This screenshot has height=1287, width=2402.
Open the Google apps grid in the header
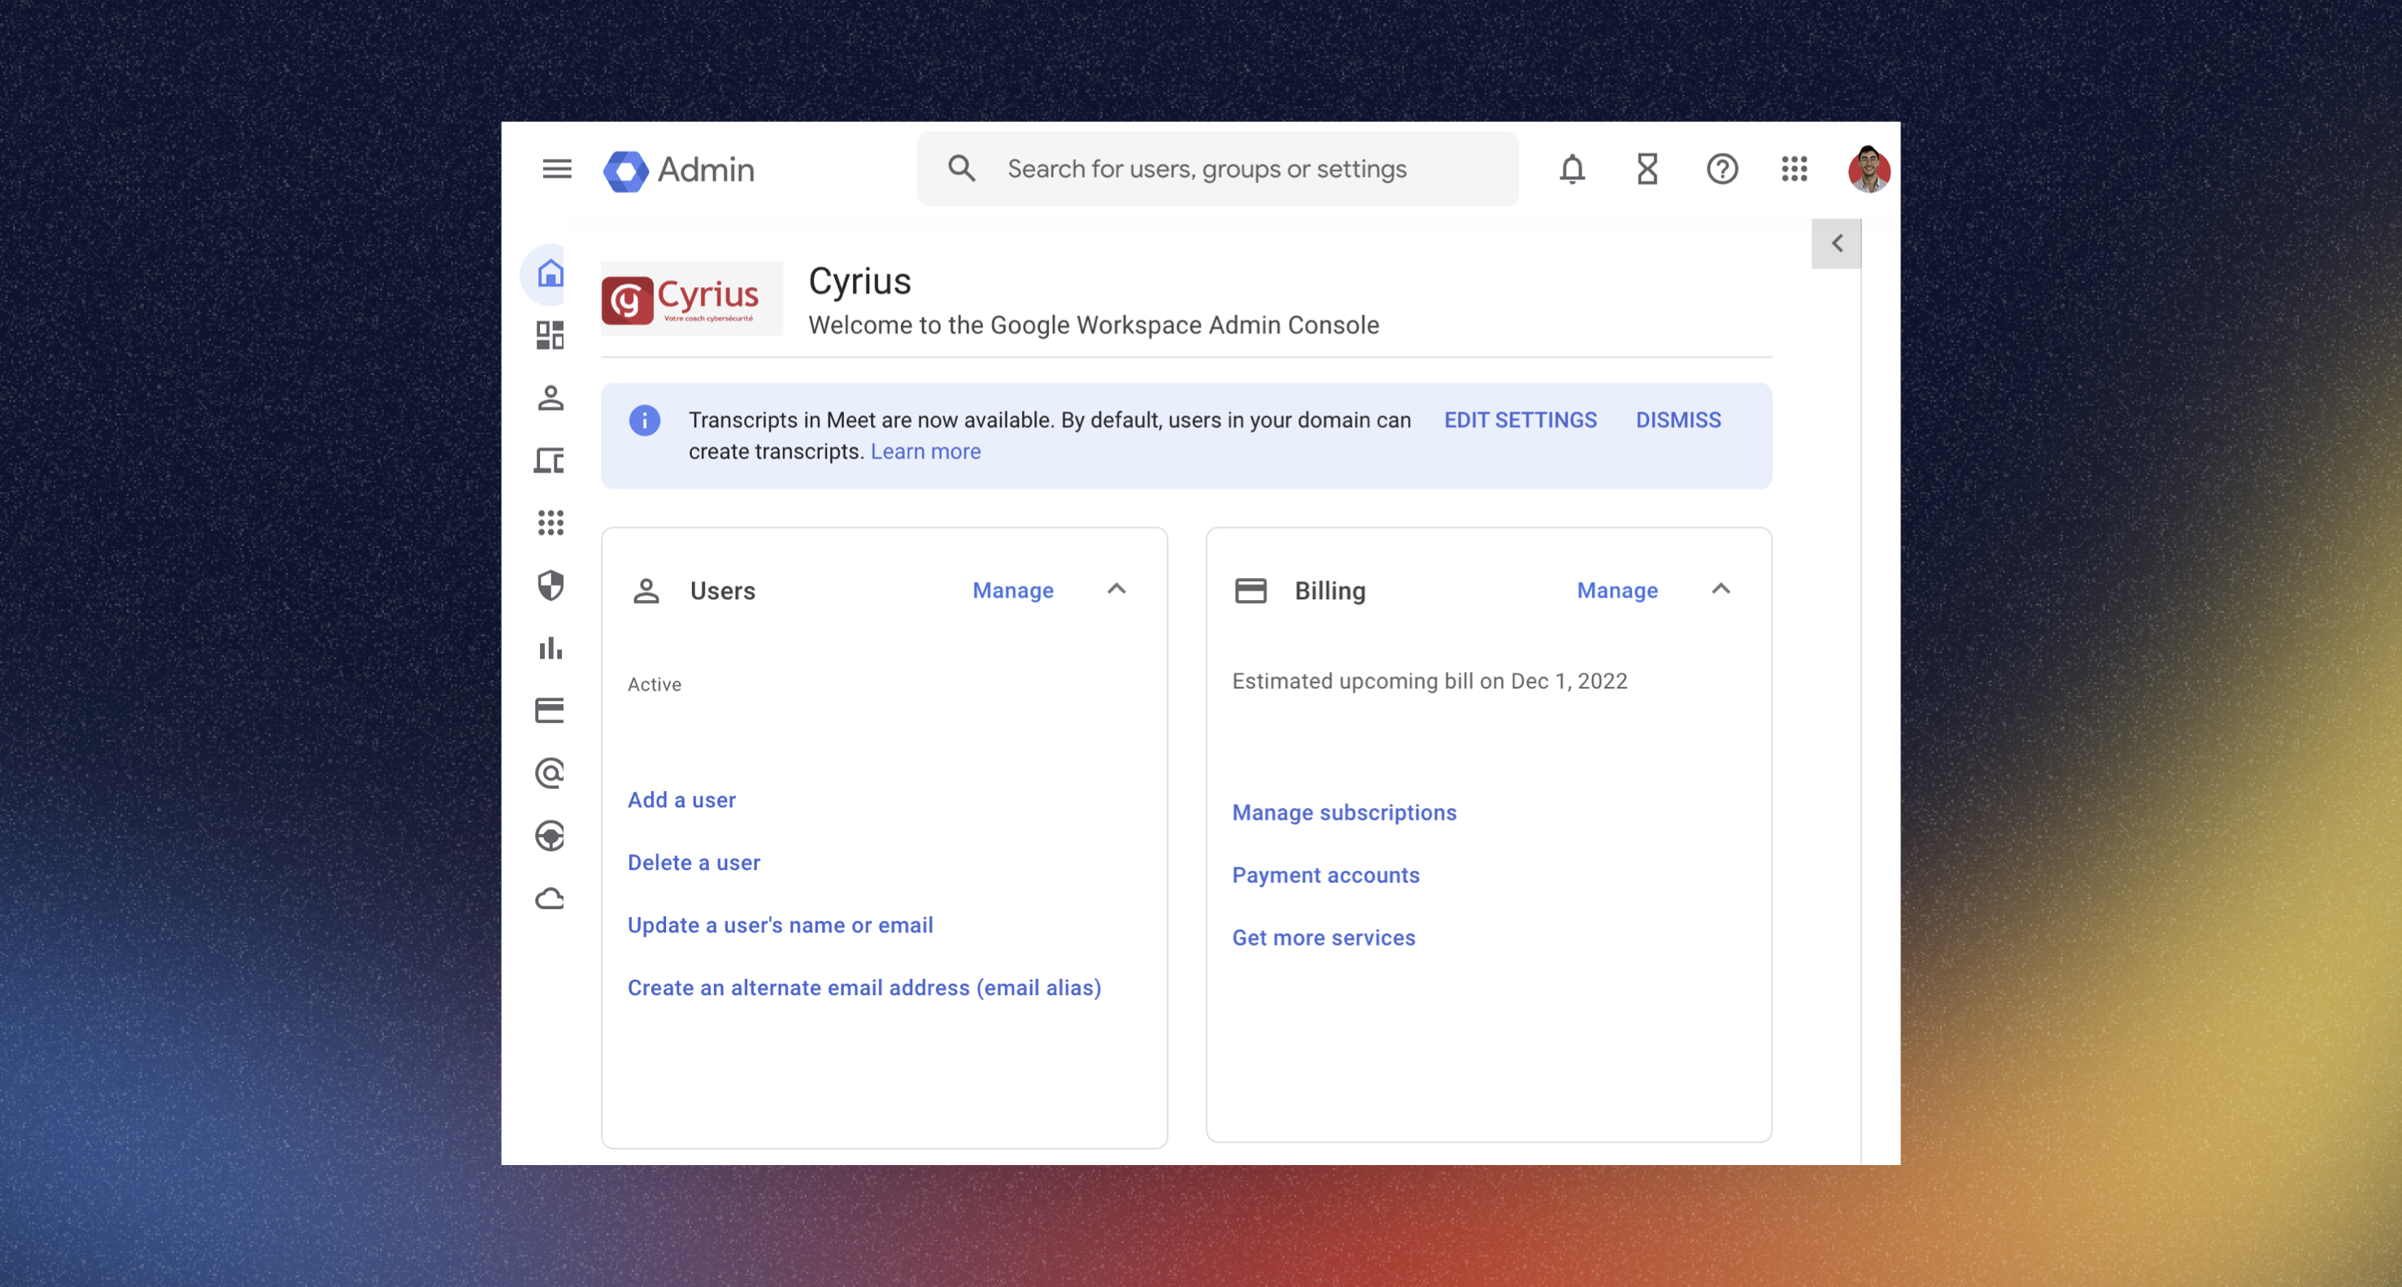click(x=1794, y=170)
